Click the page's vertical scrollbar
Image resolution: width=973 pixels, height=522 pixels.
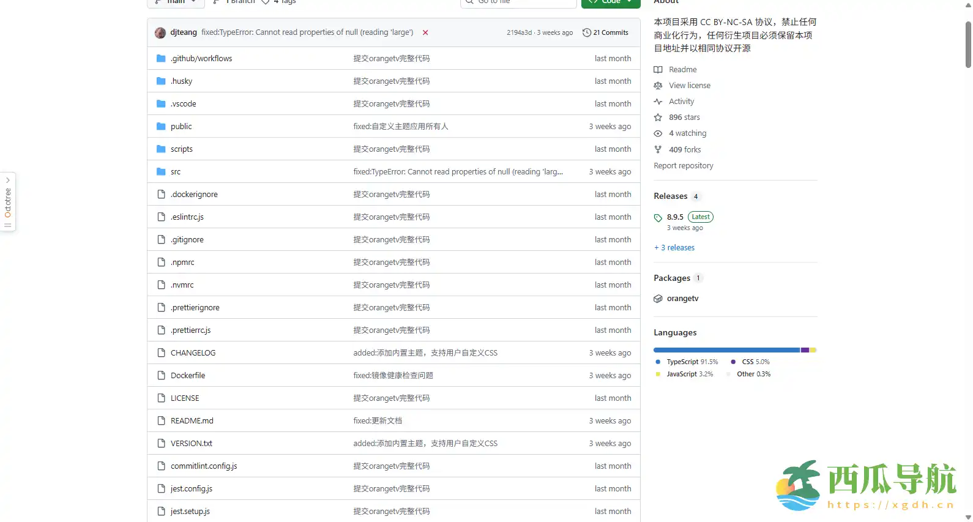point(967,46)
